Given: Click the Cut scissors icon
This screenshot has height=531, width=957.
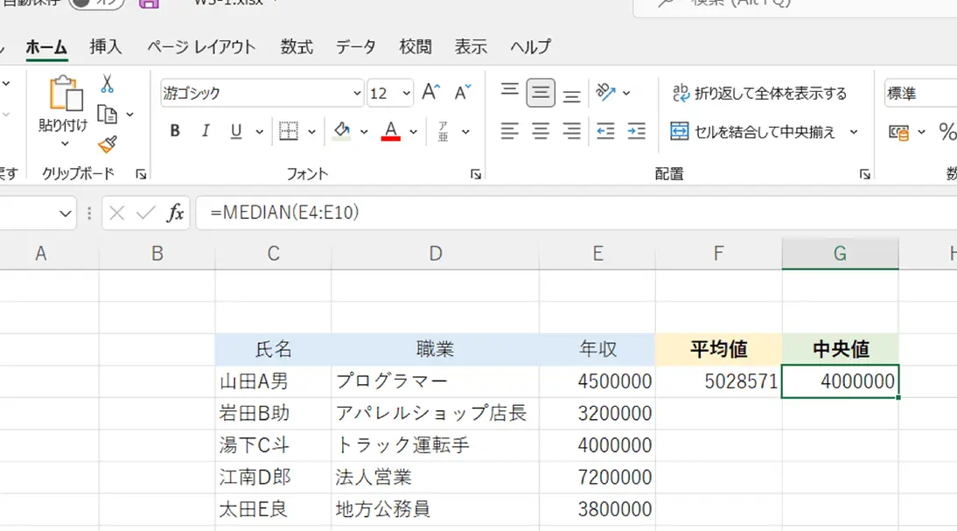Looking at the screenshot, I should click(107, 84).
